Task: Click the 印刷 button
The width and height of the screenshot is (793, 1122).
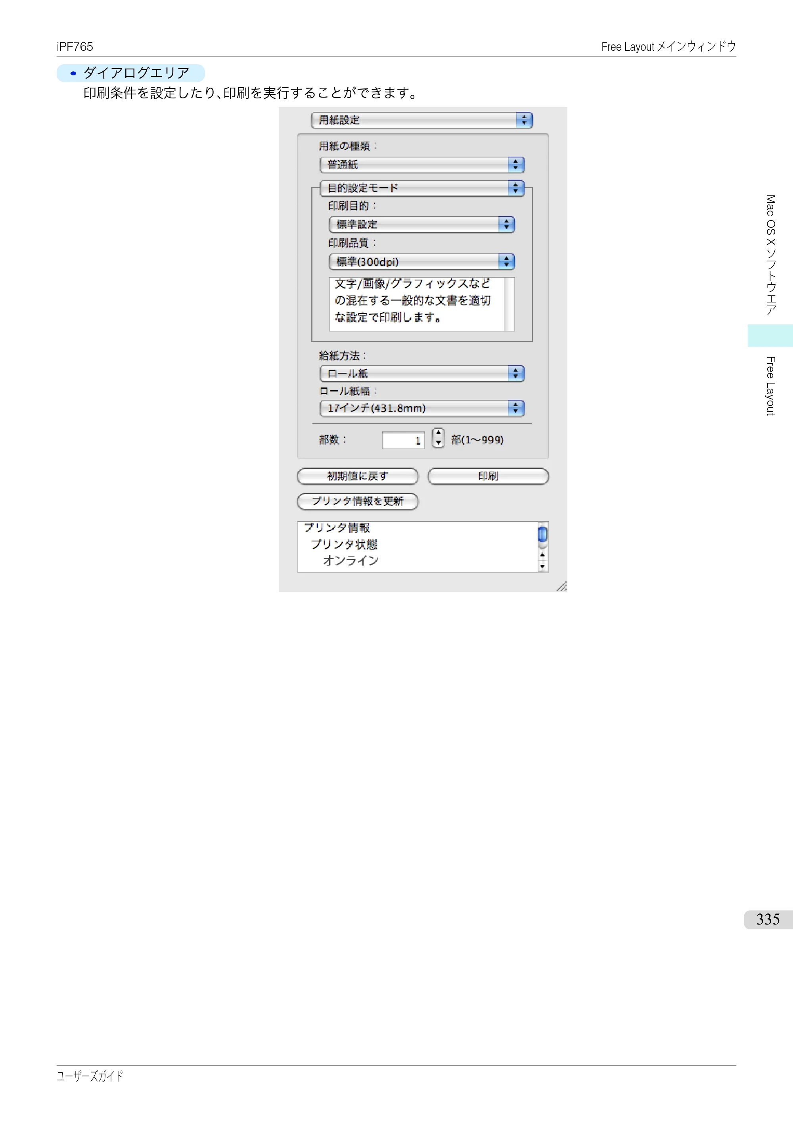Action: pyautogui.click(x=488, y=476)
